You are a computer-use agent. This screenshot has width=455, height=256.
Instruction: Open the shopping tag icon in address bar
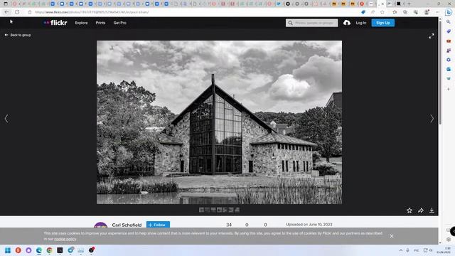click(x=363, y=12)
